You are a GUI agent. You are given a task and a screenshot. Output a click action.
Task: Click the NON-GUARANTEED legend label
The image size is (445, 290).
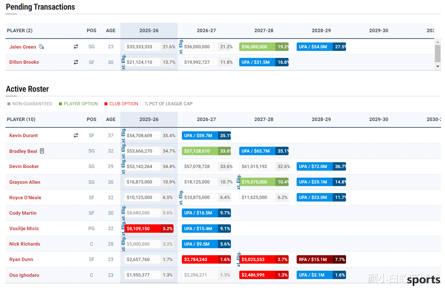[x=32, y=104]
